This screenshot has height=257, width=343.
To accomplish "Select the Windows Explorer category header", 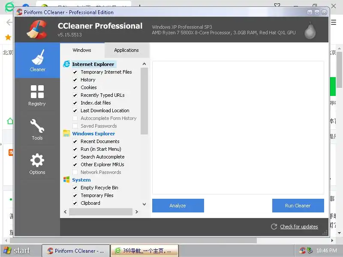I will tap(93, 134).
